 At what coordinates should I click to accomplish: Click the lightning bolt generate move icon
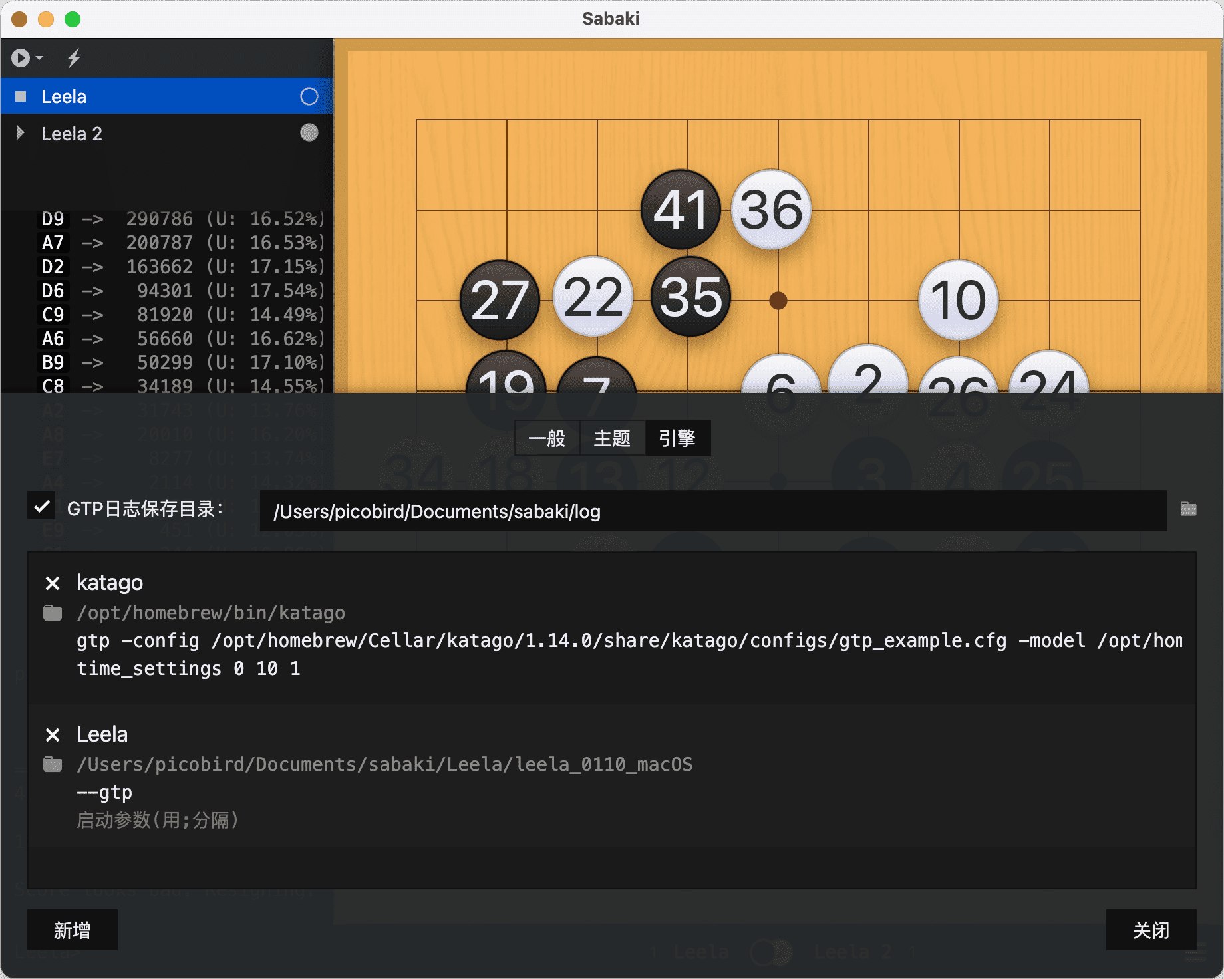click(x=74, y=59)
